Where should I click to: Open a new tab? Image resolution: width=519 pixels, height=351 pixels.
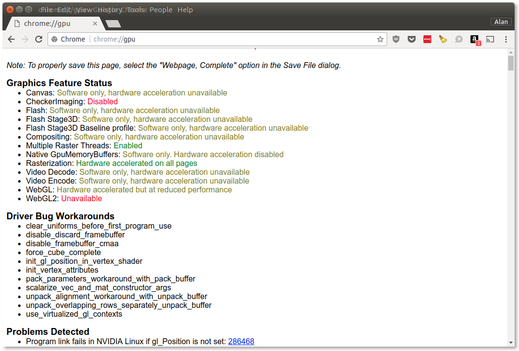pos(113,23)
